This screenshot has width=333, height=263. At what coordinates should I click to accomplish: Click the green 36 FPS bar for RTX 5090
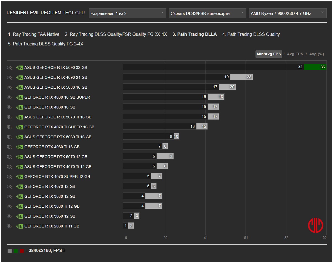point(315,67)
